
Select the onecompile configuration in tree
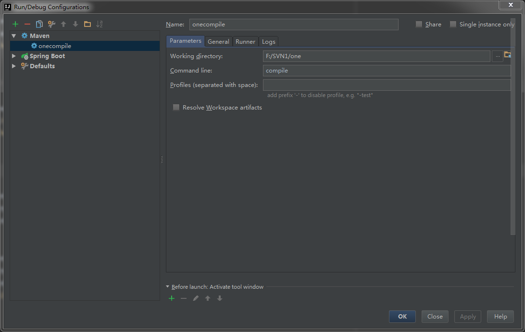tap(54, 46)
